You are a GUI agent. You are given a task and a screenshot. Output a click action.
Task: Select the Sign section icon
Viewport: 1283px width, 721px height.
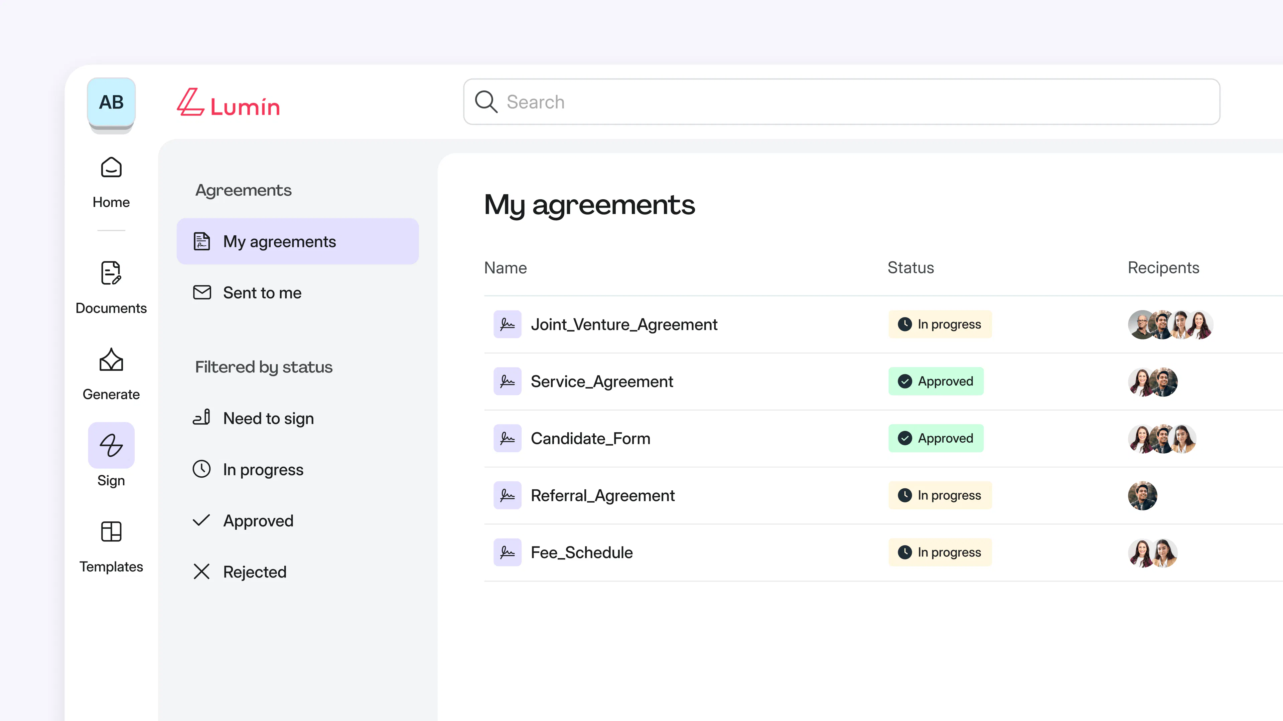click(111, 445)
